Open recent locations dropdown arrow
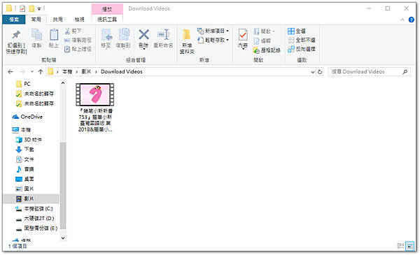420x255 pixels. [x=32, y=72]
